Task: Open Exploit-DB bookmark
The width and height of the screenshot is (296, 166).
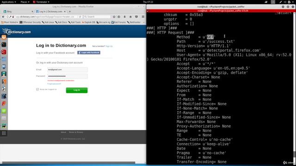Action: pos(88,22)
